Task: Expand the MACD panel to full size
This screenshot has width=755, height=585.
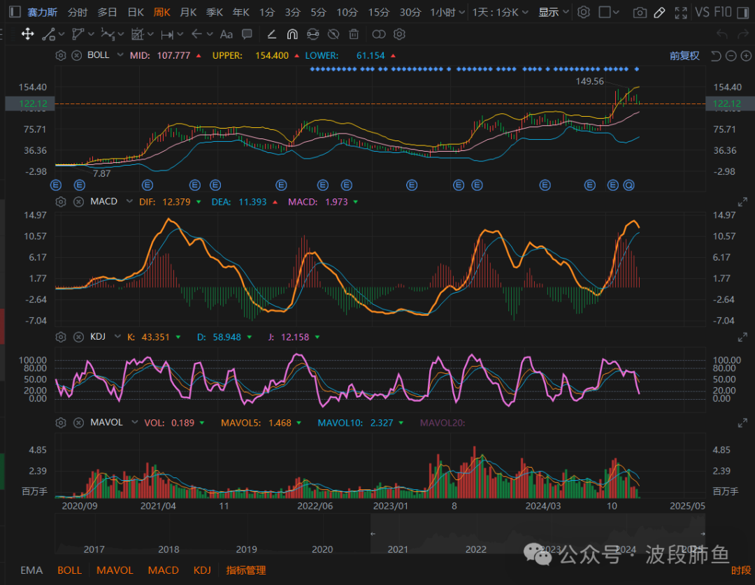Action: click(x=743, y=202)
